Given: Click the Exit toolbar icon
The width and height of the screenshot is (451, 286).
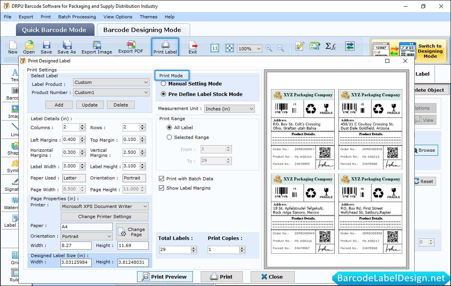Looking at the screenshot, I should pos(193,47).
